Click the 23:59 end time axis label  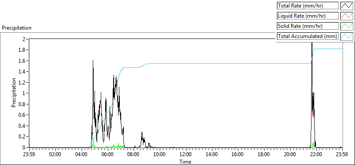click(x=342, y=155)
